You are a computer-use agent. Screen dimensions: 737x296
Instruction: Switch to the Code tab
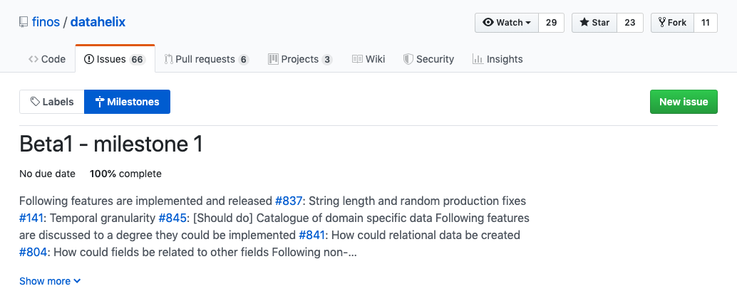point(47,59)
